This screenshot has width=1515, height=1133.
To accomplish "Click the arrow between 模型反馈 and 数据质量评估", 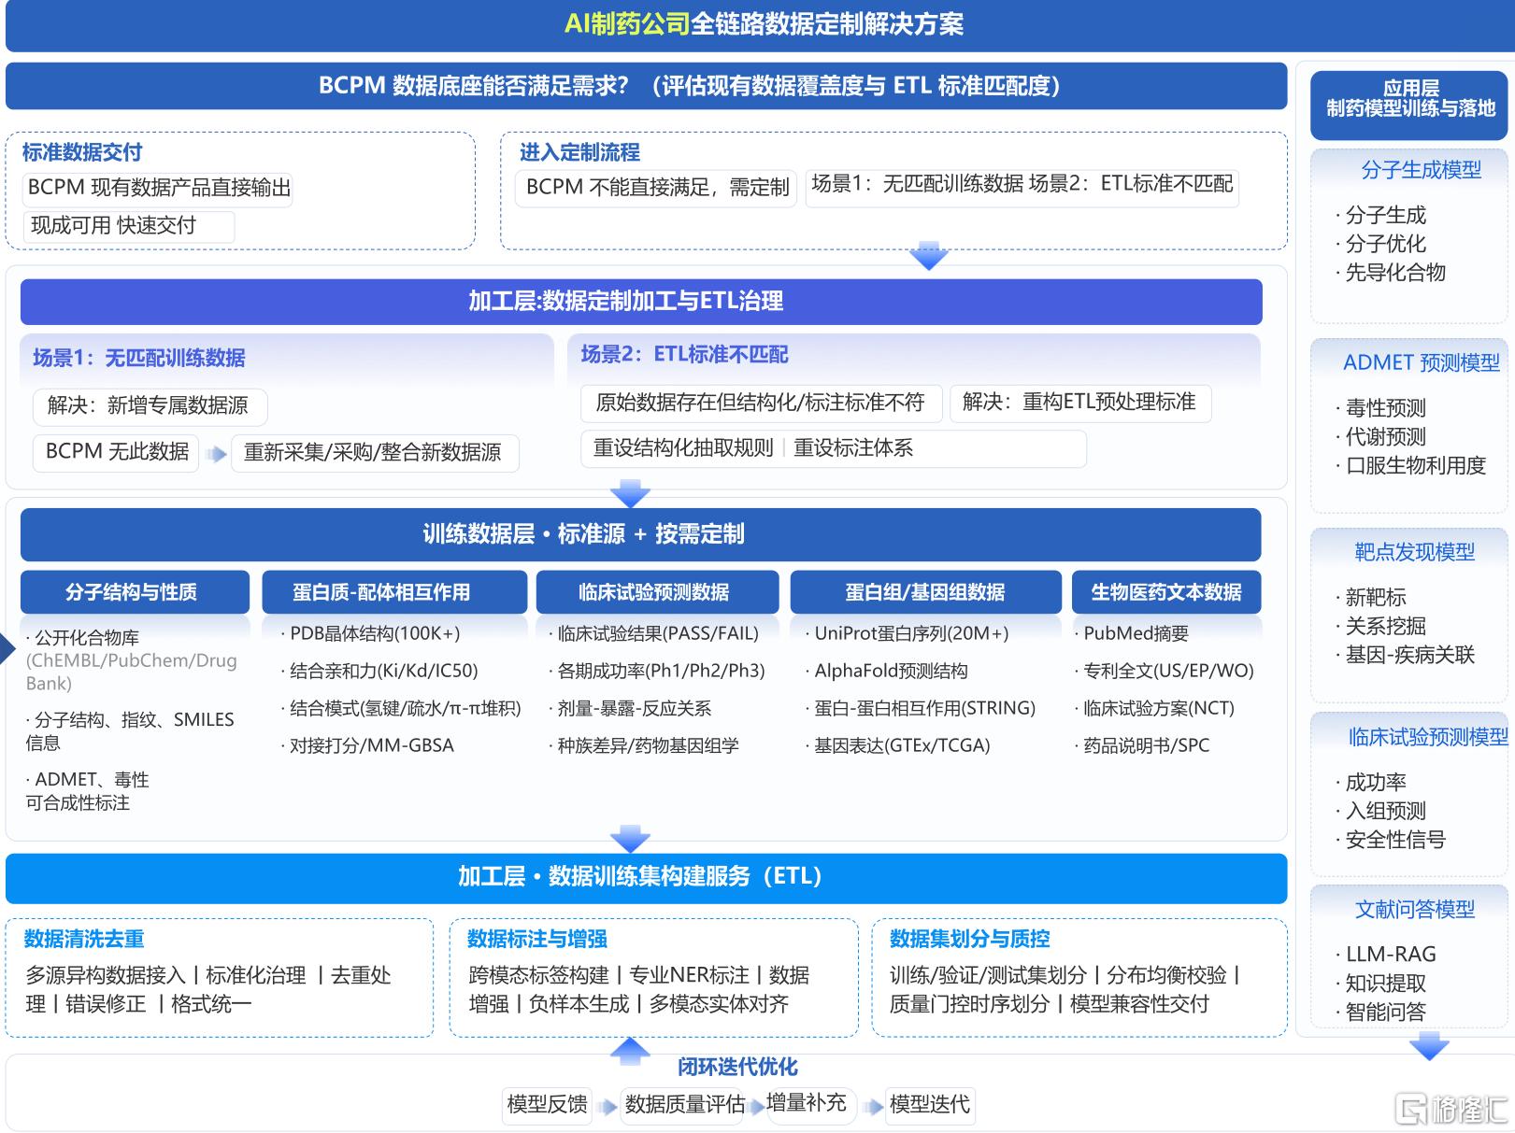I will pos(607,1107).
